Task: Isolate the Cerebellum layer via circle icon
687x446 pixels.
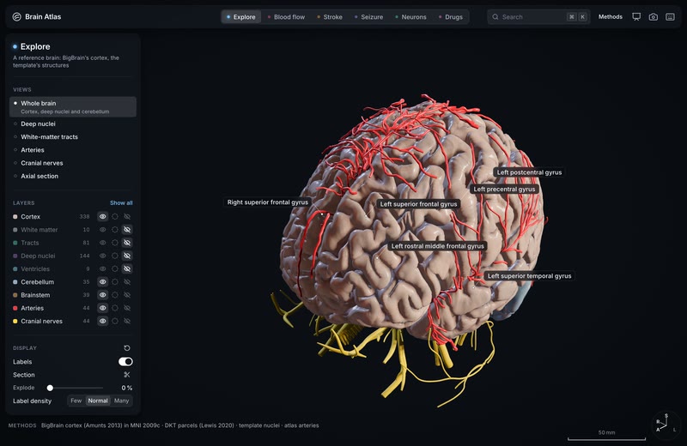Action: pyautogui.click(x=115, y=282)
